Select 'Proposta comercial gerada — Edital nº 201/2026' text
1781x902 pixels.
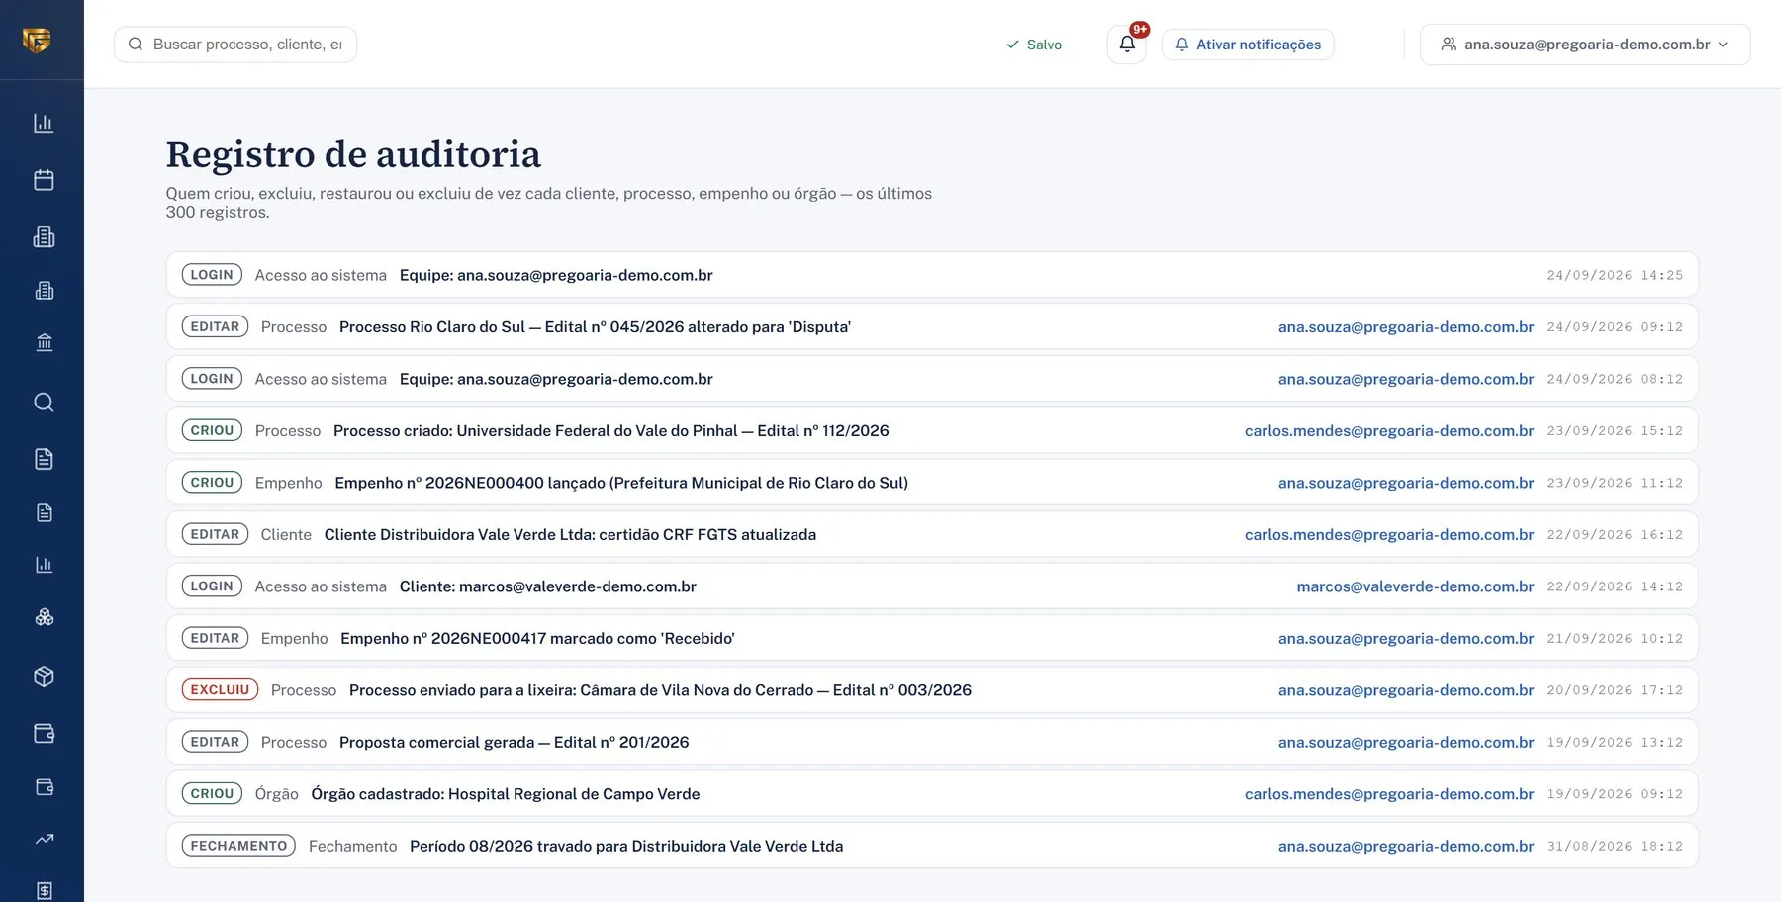pos(514,742)
